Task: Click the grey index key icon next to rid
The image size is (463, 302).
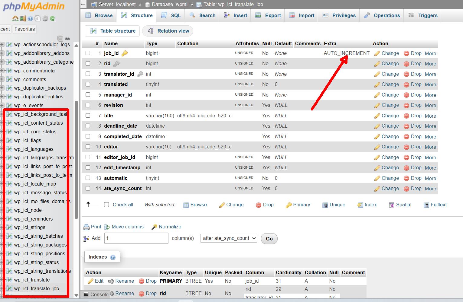Action: click(116, 64)
